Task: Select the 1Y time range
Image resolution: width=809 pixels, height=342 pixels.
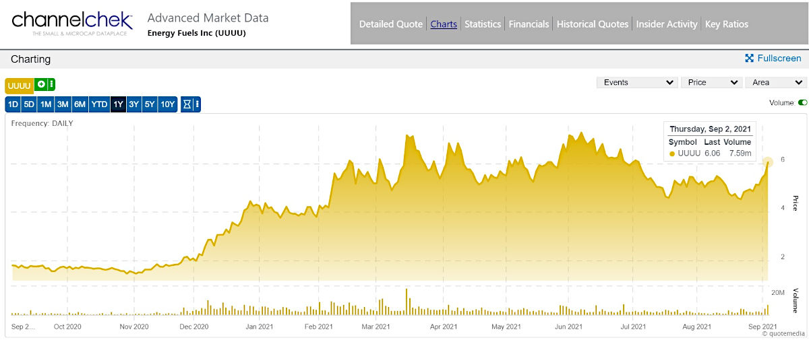Action: point(118,104)
